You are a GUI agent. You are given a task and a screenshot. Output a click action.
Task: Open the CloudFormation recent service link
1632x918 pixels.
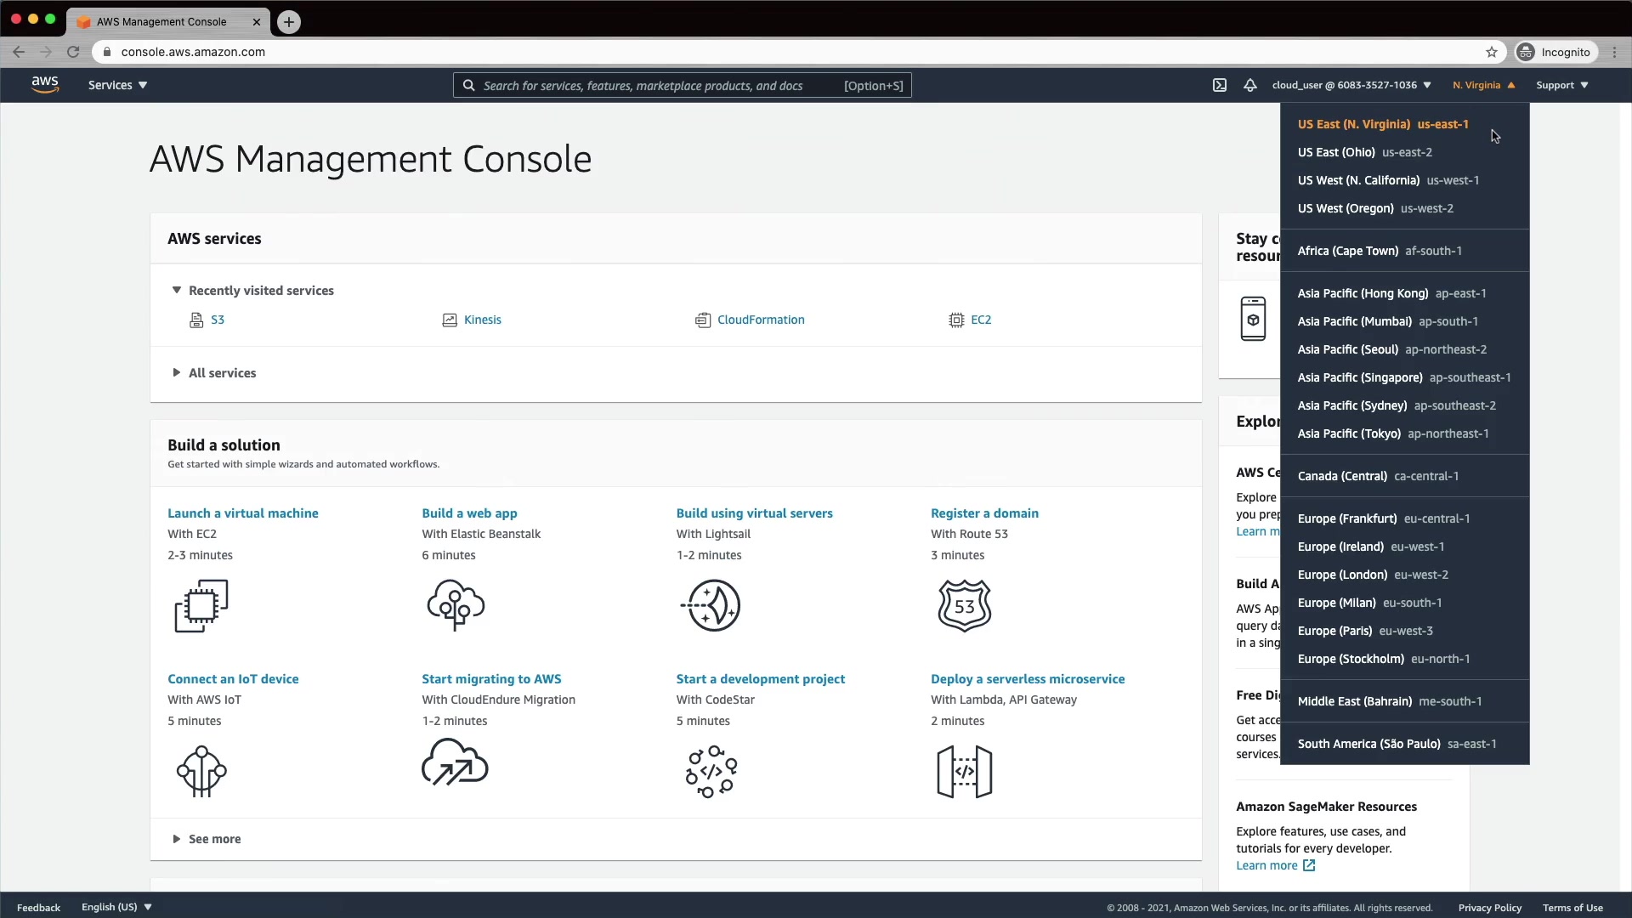pyautogui.click(x=760, y=320)
